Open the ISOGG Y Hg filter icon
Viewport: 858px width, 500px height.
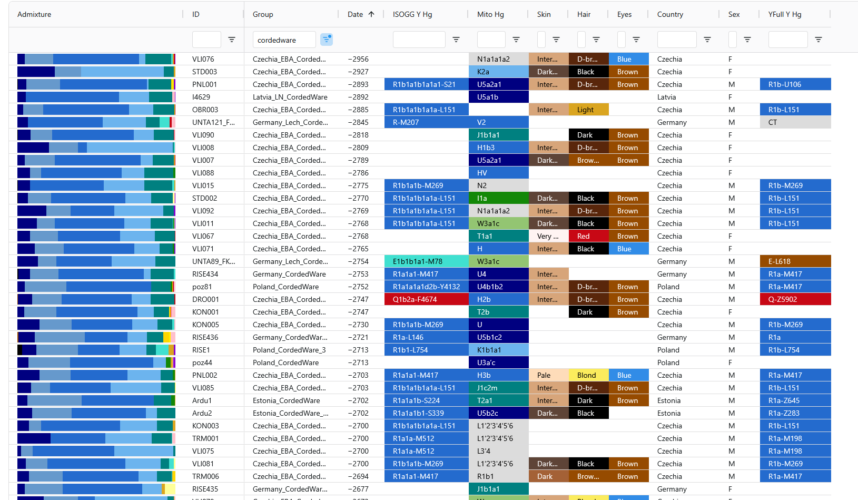456,40
